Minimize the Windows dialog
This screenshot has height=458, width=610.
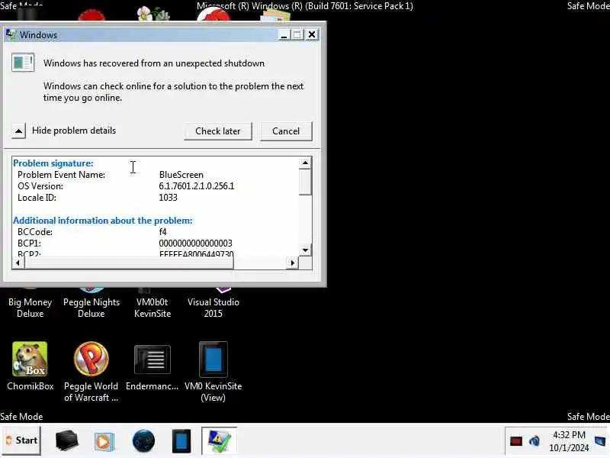pos(284,34)
